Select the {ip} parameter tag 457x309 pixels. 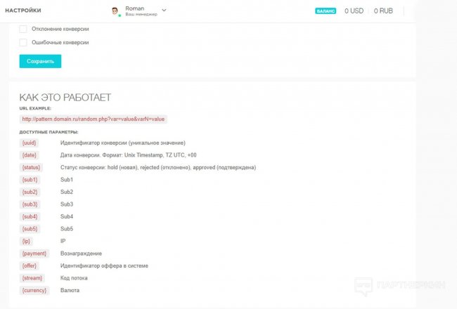(x=26, y=241)
